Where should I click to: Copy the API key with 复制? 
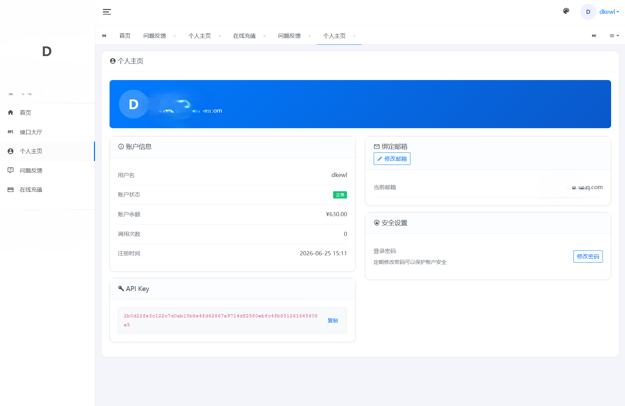(x=333, y=320)
